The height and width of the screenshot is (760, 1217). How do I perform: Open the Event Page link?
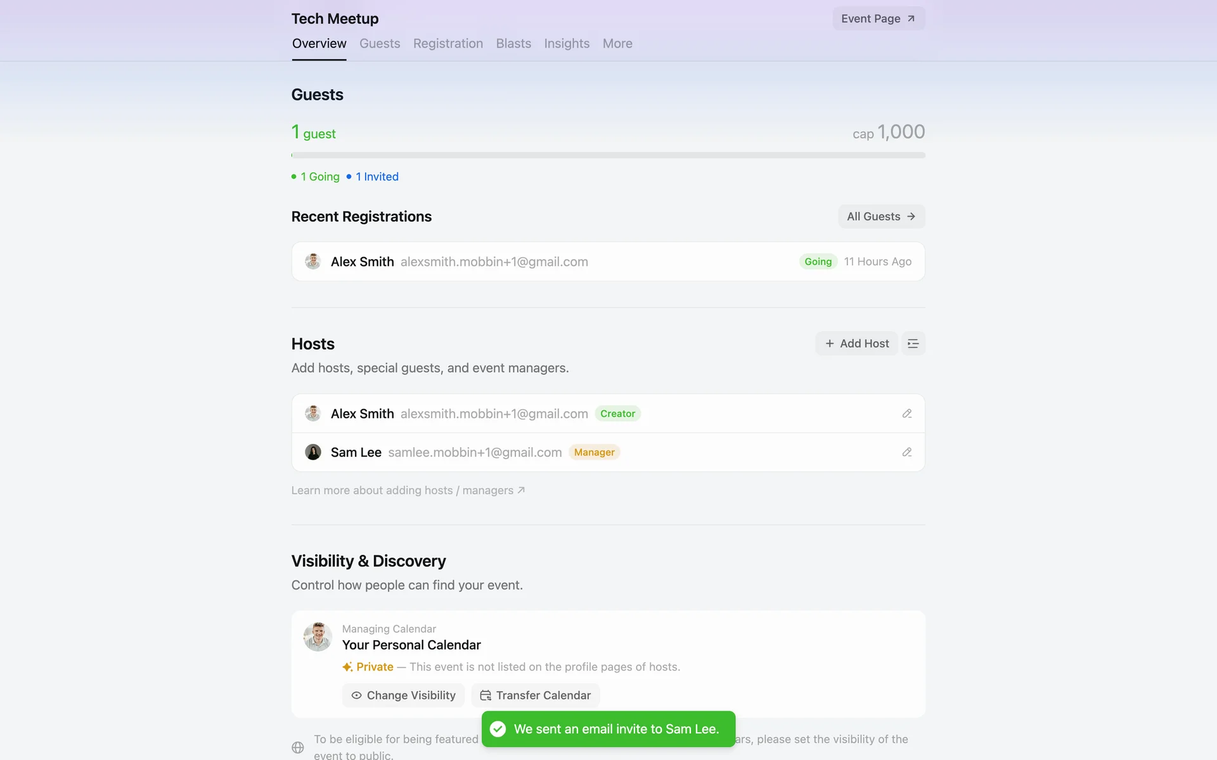(x=878, y=18)
